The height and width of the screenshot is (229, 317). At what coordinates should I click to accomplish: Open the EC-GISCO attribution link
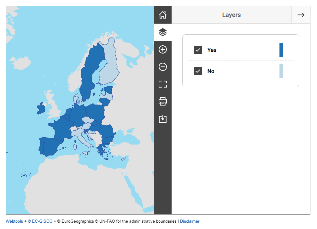pyautogui.click(x=40, y=221)
